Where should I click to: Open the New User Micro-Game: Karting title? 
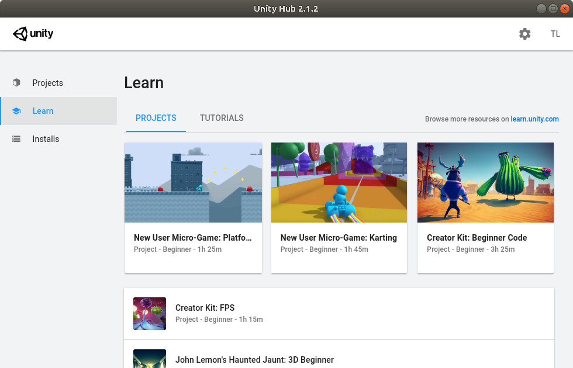click(x=339, y=238)
